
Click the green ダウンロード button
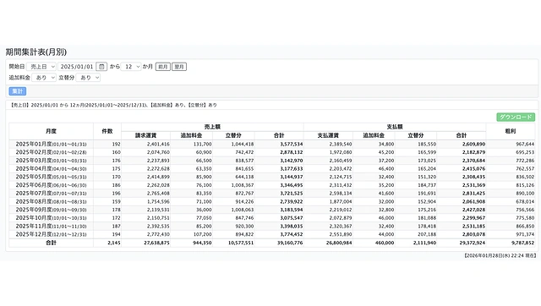coord(516,117)
